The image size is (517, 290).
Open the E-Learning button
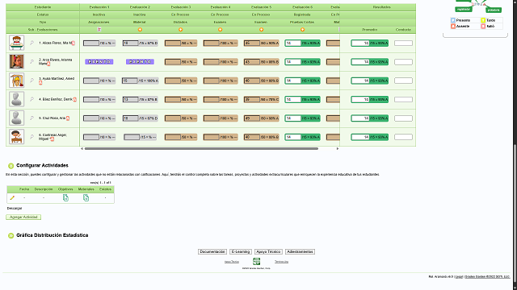click(x=241, y=251)
